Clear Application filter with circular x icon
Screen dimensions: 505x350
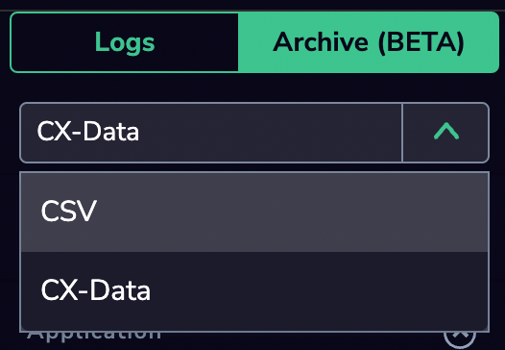click(x=460, y=337)
